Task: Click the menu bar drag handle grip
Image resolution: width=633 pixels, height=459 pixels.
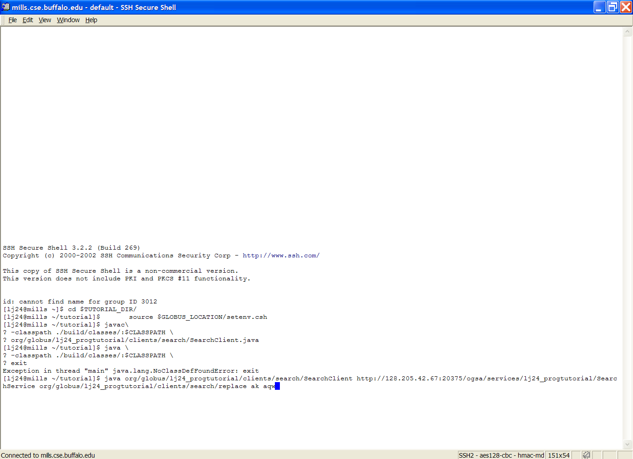Action: coord(4,20)
